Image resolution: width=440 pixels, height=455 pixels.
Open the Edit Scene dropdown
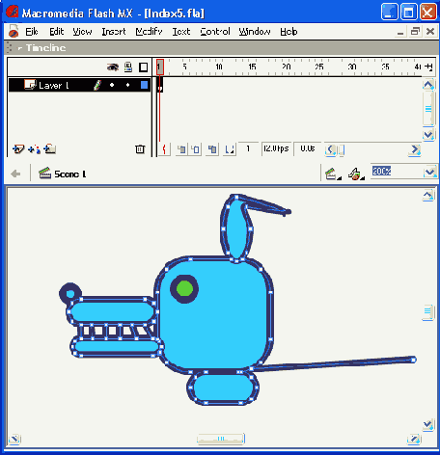pyautogui.click(x=333, y=174)
